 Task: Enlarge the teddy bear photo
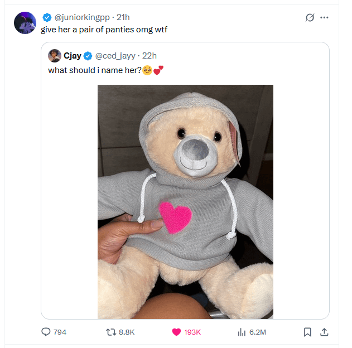point(185,202)
